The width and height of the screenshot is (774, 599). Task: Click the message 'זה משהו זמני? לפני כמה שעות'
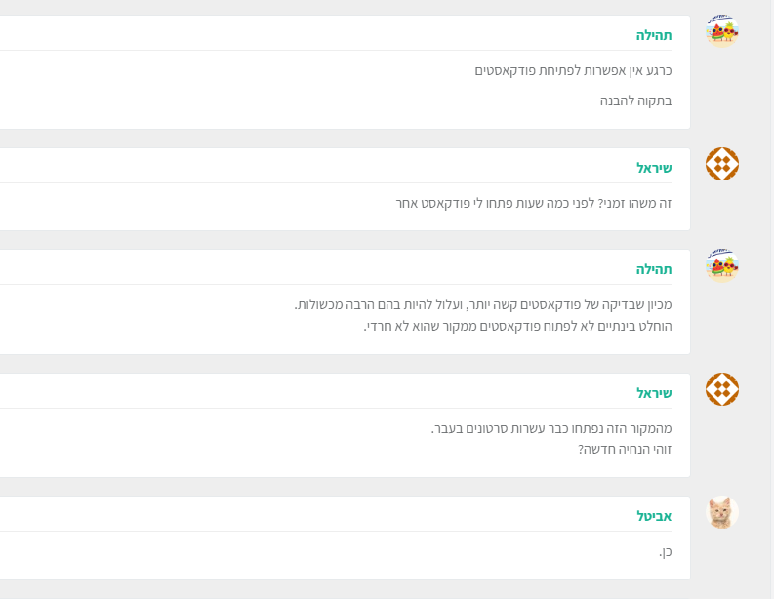pyautogui.click(x=533, y=203)
